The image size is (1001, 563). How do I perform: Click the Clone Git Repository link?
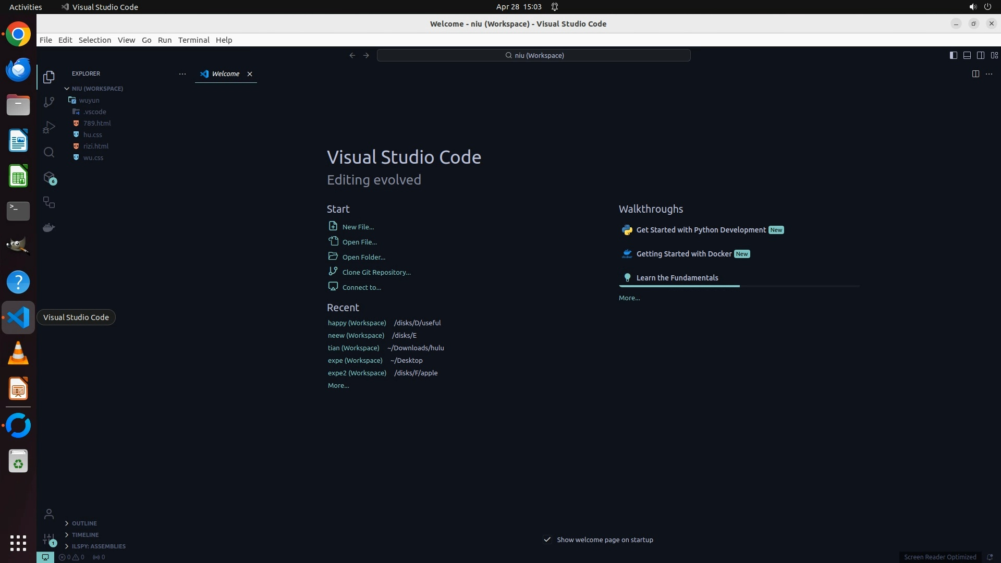[376, 272]
